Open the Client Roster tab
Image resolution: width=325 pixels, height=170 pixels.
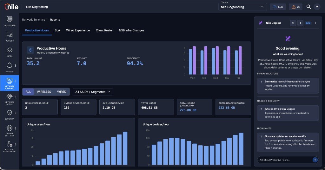pos(104,30)
